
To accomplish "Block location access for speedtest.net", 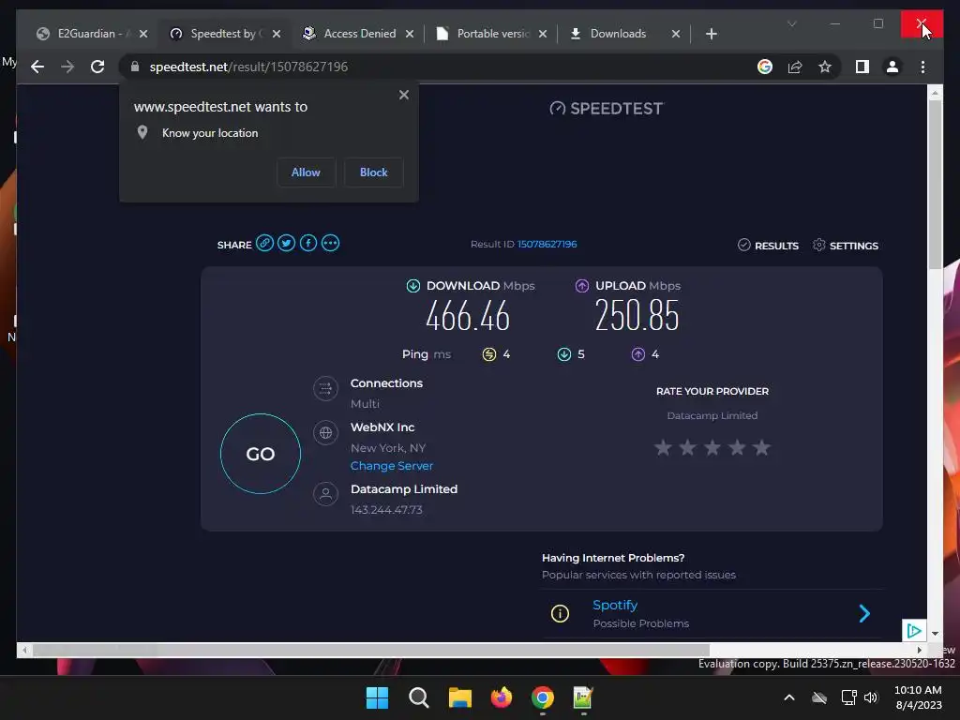I will pos(373,172).
